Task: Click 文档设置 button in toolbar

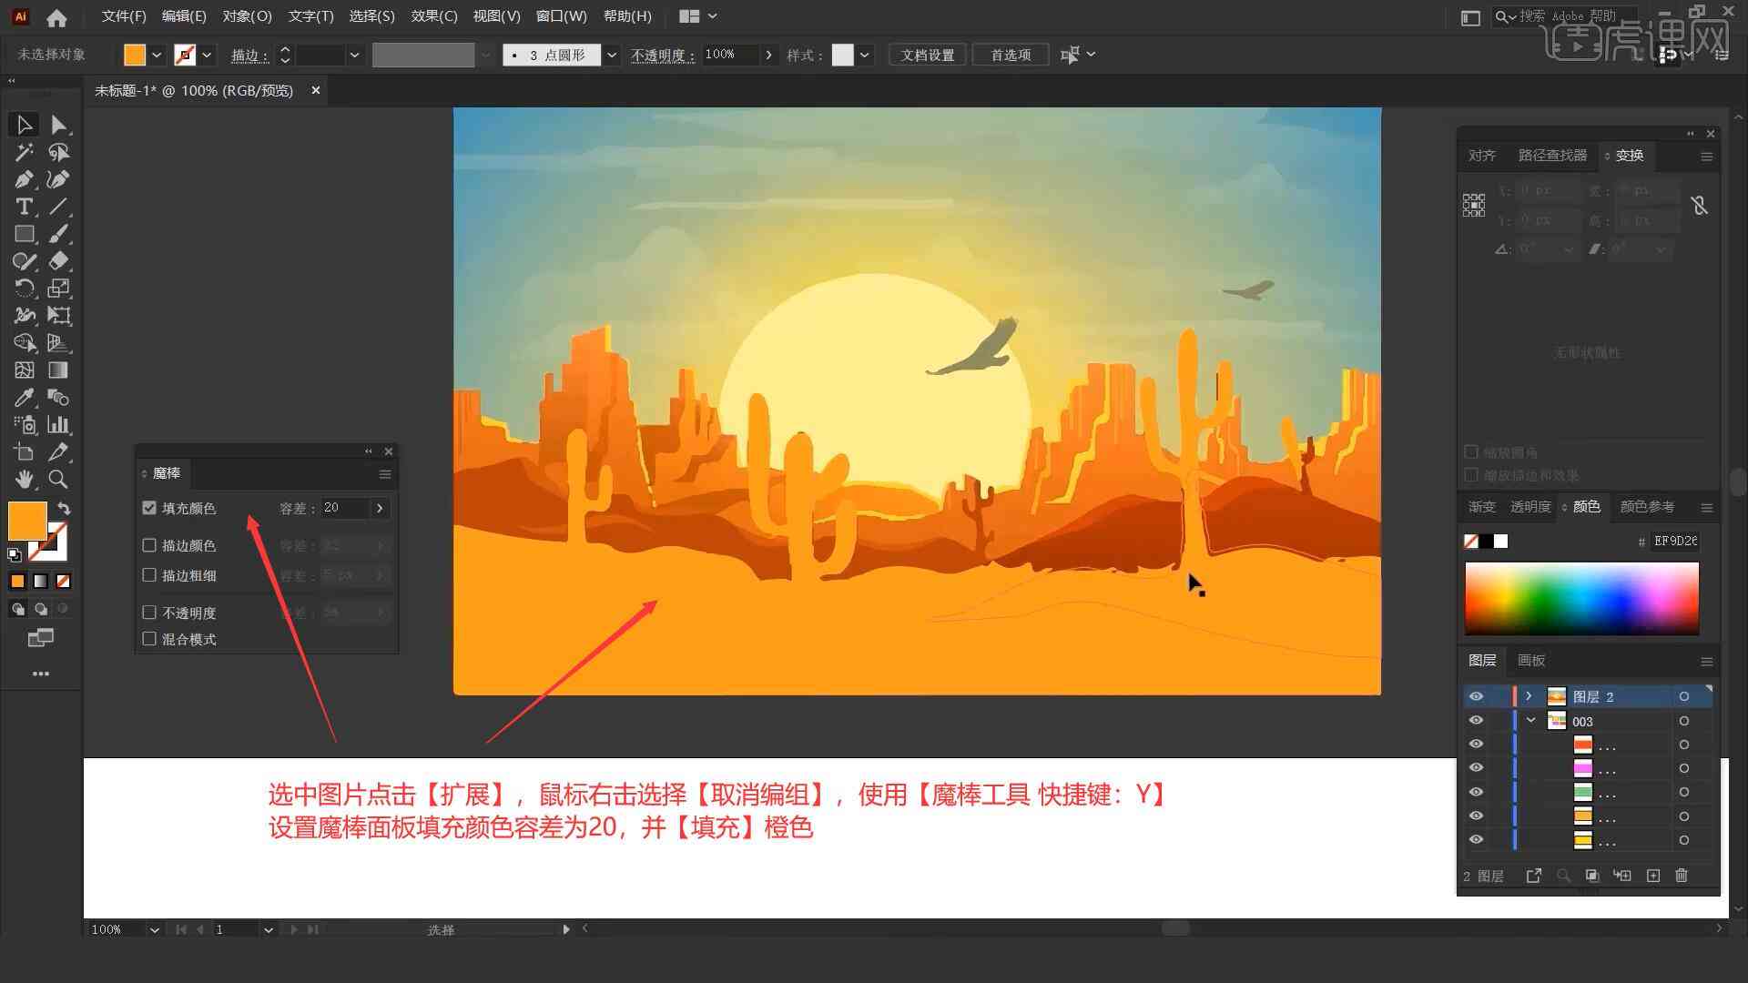Action: click(934, 54)
